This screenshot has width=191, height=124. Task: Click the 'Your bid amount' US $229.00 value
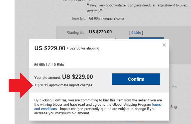click(x=78, y=77)
